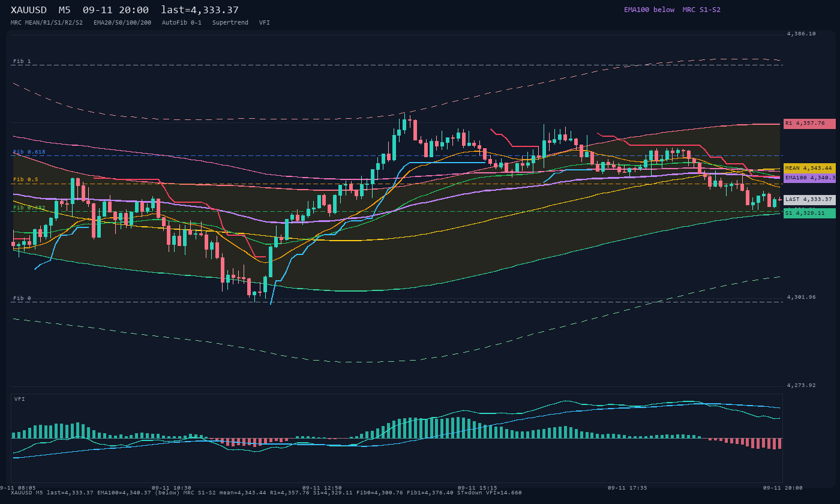Click the 09-11 10:30 time axis label
This screenshot has width=840, height=504.
(172, 488)
